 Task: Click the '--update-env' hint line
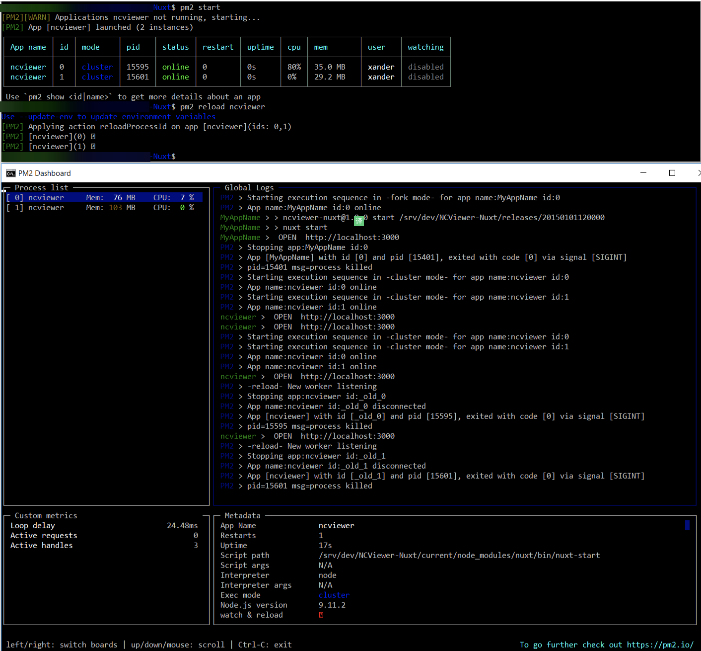pos(109,117)
